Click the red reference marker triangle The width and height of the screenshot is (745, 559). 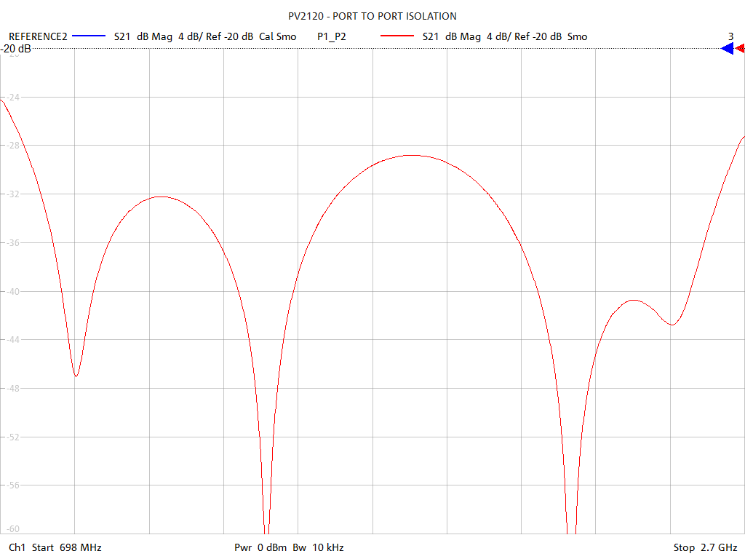(x=740, y=49)
